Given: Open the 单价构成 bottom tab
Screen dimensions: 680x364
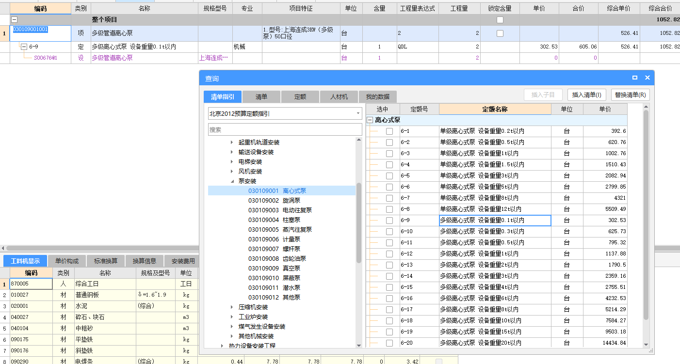Looking at the screenshot, I should pyautogui.click(x=67, y=261).
